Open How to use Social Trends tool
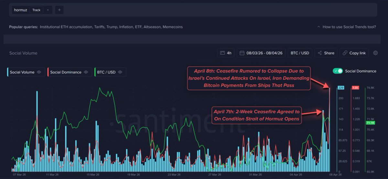This screenshot has height=179, width=388. pyautogui.click(x=347, y=27)
